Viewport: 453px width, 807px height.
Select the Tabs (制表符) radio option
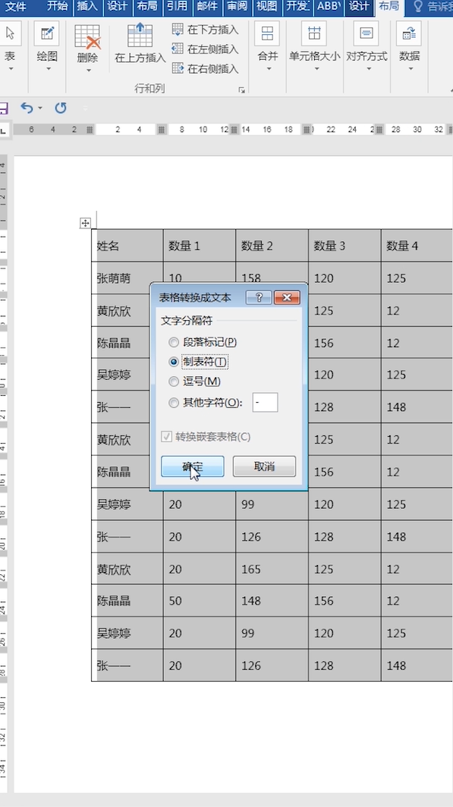(x=198, y=362)
